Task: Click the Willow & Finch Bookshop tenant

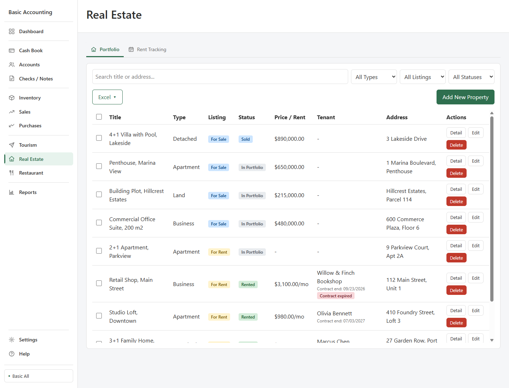Action: pos(336,277)
